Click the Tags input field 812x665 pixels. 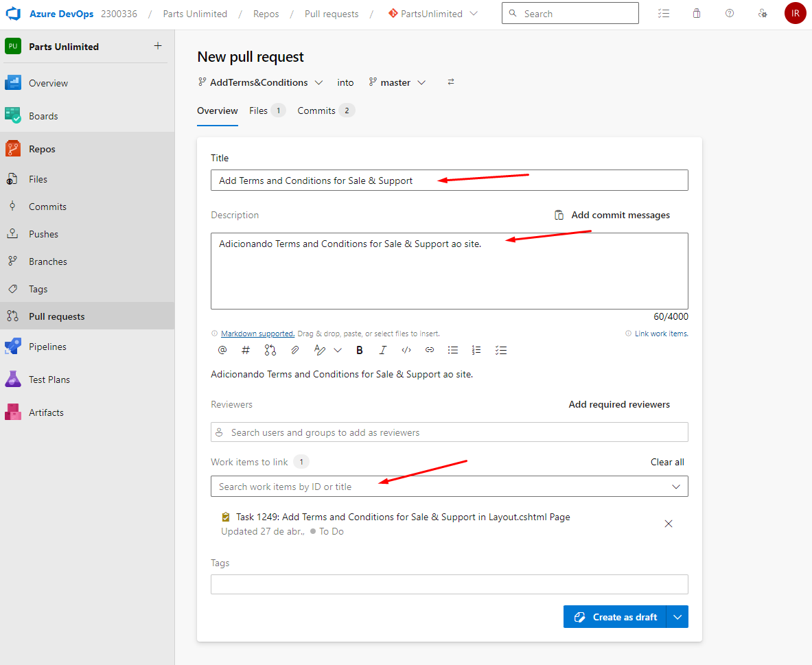[450, 584]
